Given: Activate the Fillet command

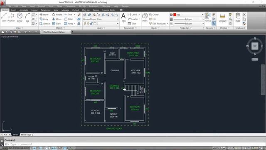Looking at the screenshot, I should [69, 19].
